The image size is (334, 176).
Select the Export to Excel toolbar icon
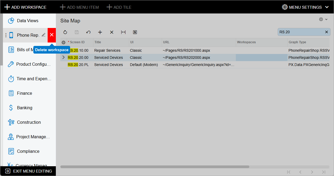coord(135,32)
